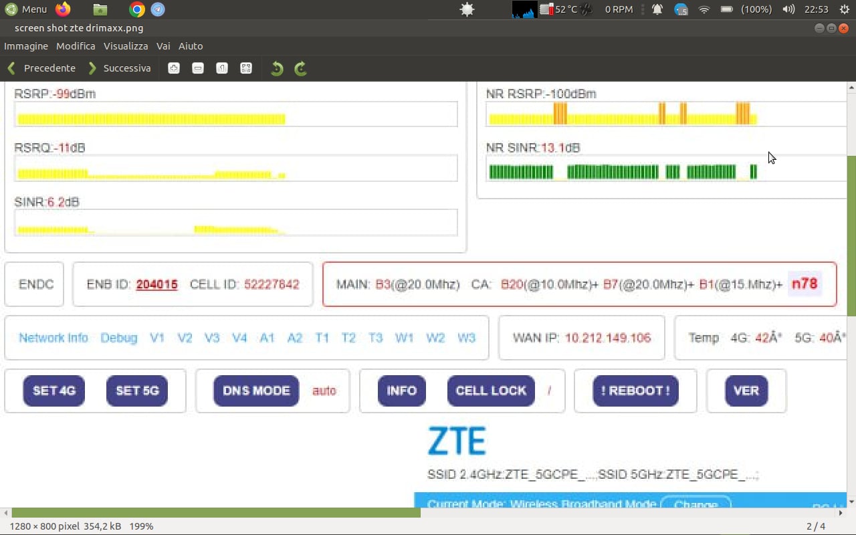856x535 pixels.
Task: Click the W1 link
Action: click(405, 338)
